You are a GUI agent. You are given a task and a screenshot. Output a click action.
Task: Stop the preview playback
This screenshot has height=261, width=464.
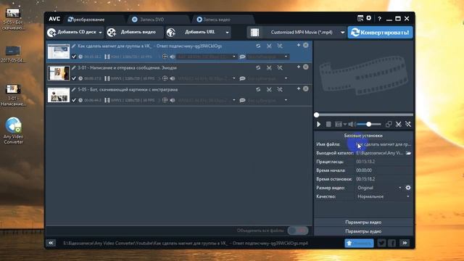point(328,124)
